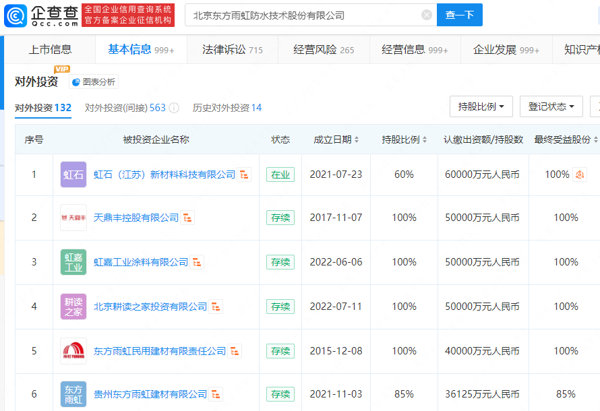Open the 经营信息 tab

pyautogui.click(x=415, y=49)
